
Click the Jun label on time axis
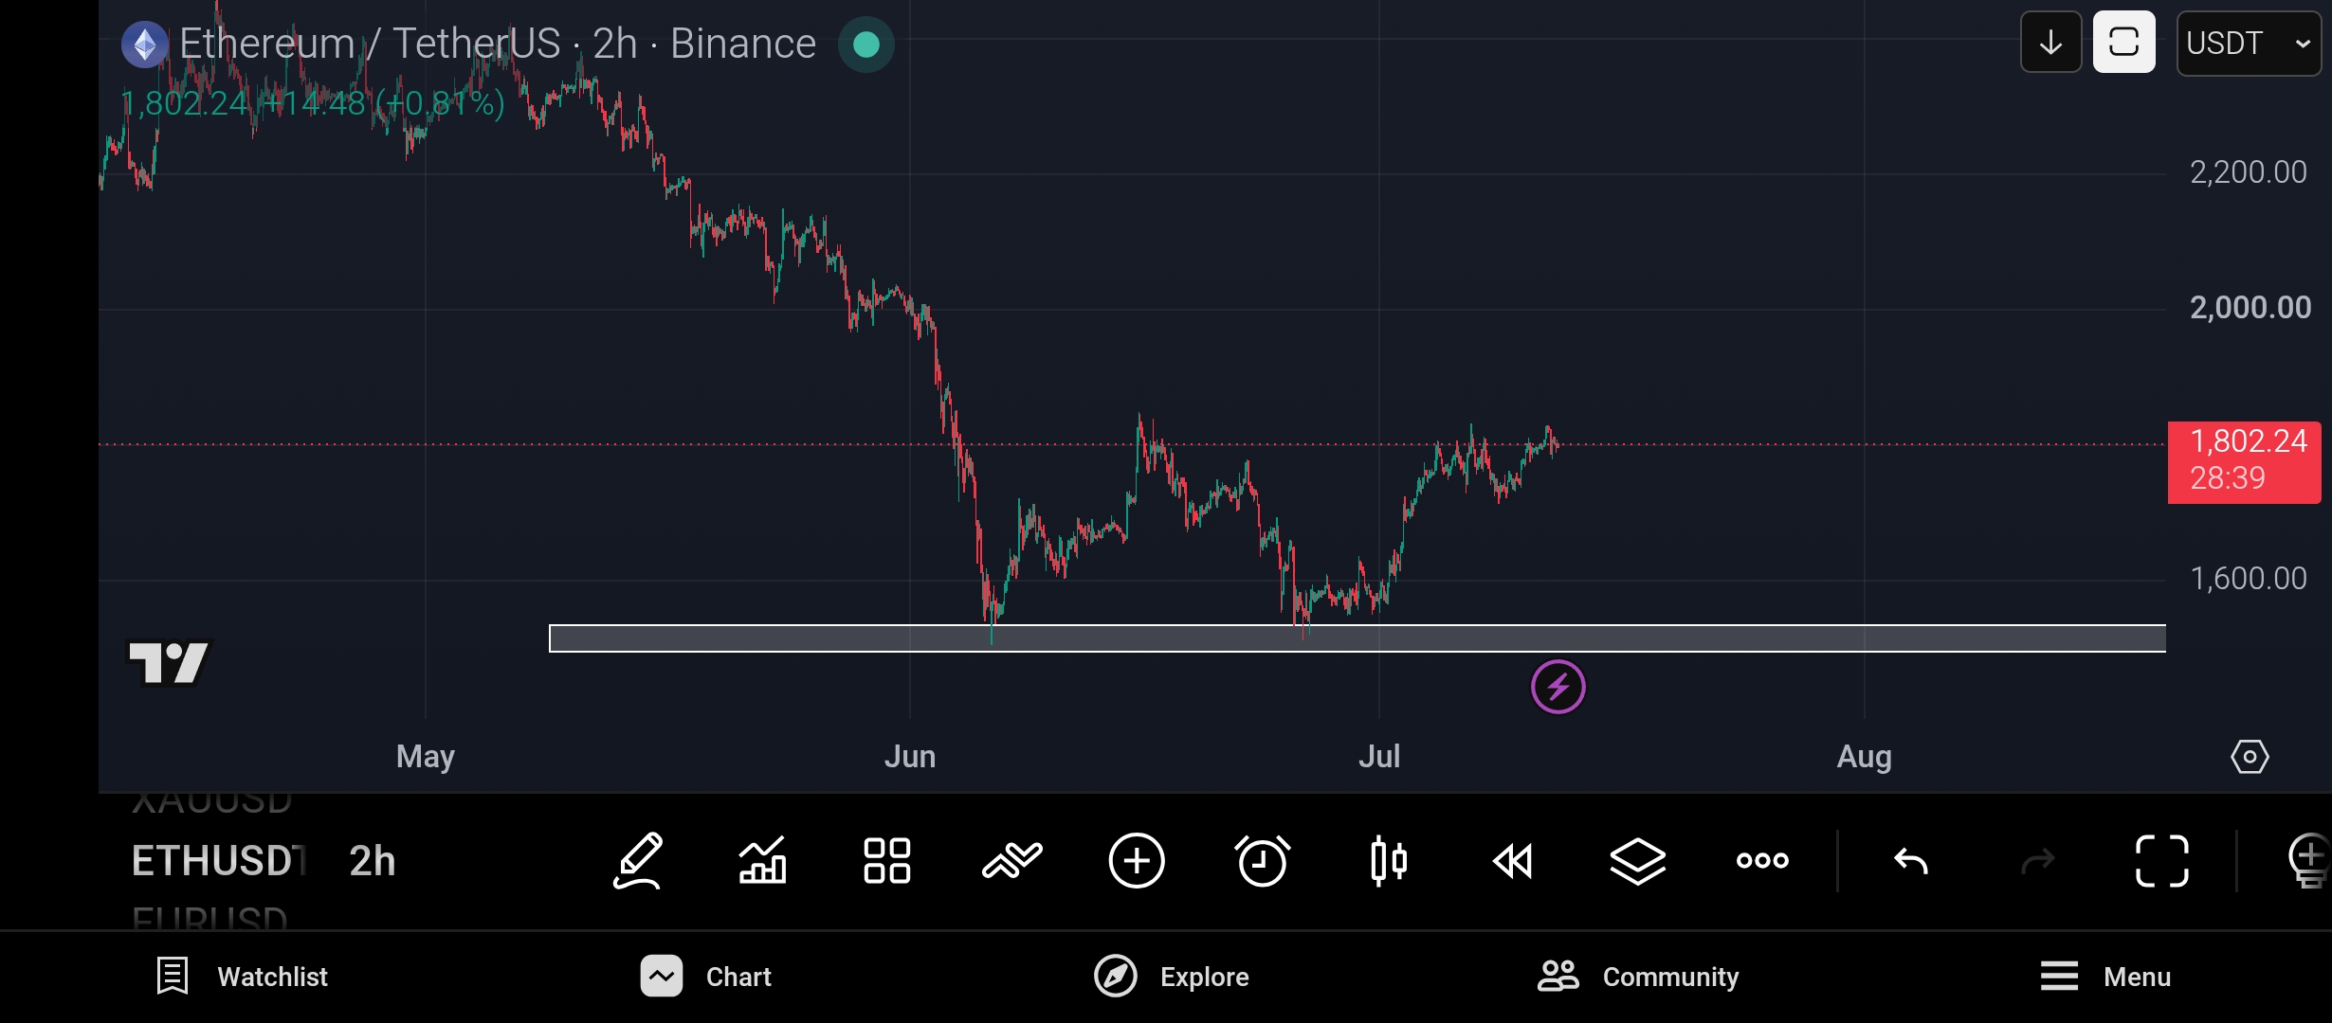tap(910, 757)
